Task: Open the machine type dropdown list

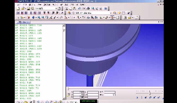Action: pyautogui.click(x=111, y=13)
